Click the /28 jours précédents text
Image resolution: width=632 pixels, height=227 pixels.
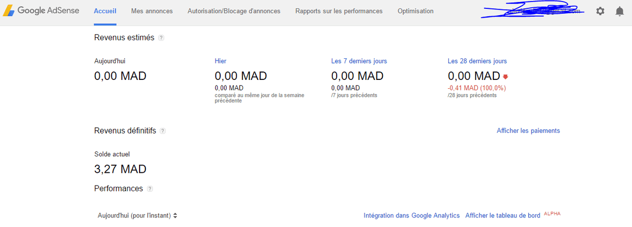472,95
